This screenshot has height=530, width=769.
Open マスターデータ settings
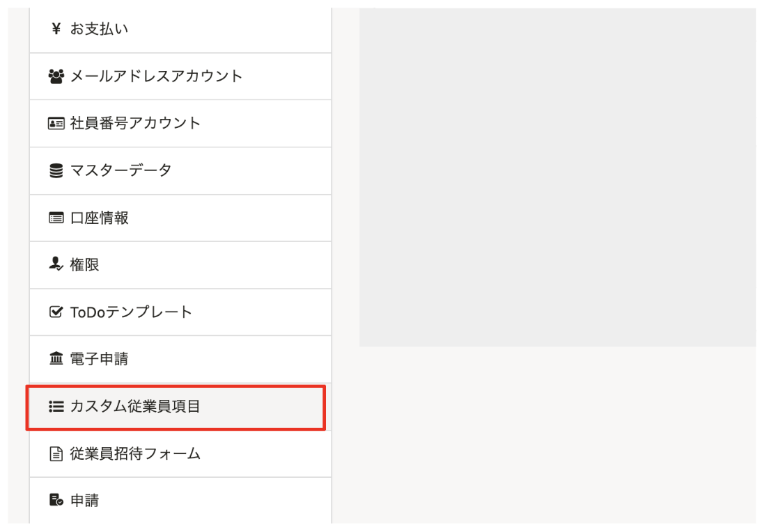(x=121, y=170)
